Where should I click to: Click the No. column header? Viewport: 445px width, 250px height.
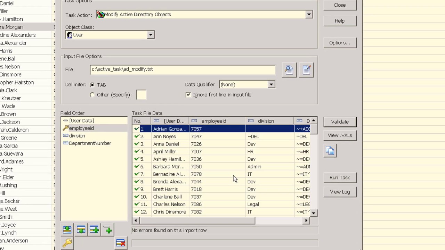142,121
